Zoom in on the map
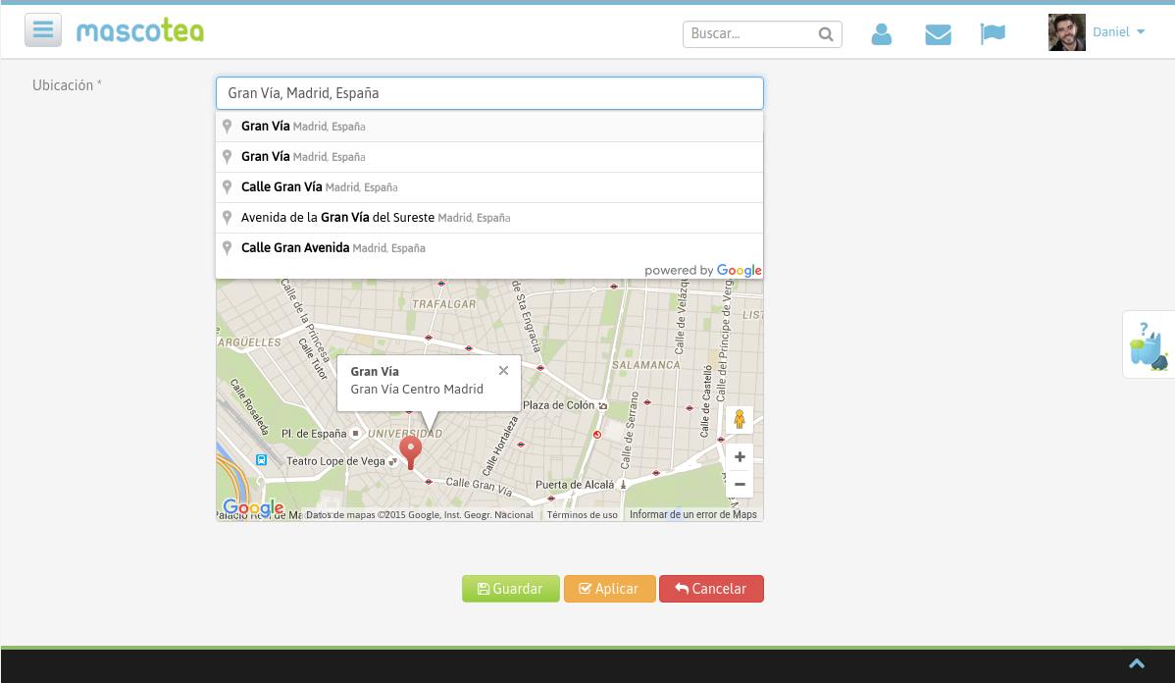This screenshot has height=683, width=1175. pos(740,457)
